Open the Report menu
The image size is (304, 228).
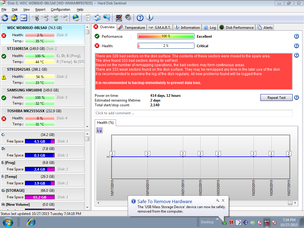click(x=40, y=9)
